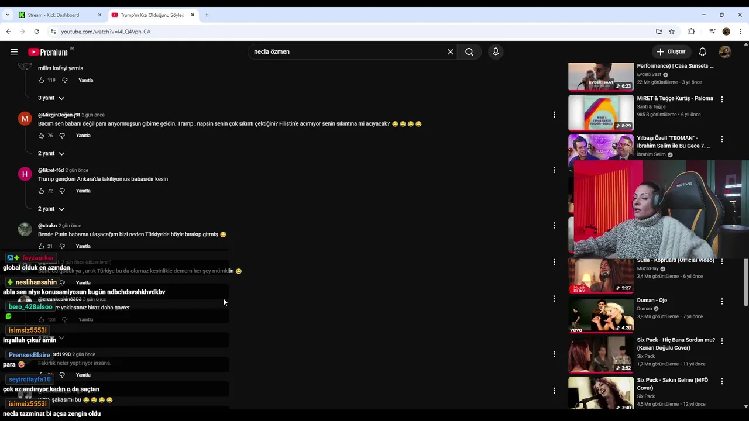Bookmark this page with the star
The width and height of the screenshot is (749, 421).
pyautogui.click(x=672, y=32)
